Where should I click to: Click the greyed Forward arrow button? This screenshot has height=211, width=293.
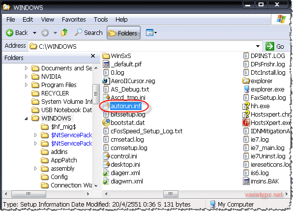point(45,33)
